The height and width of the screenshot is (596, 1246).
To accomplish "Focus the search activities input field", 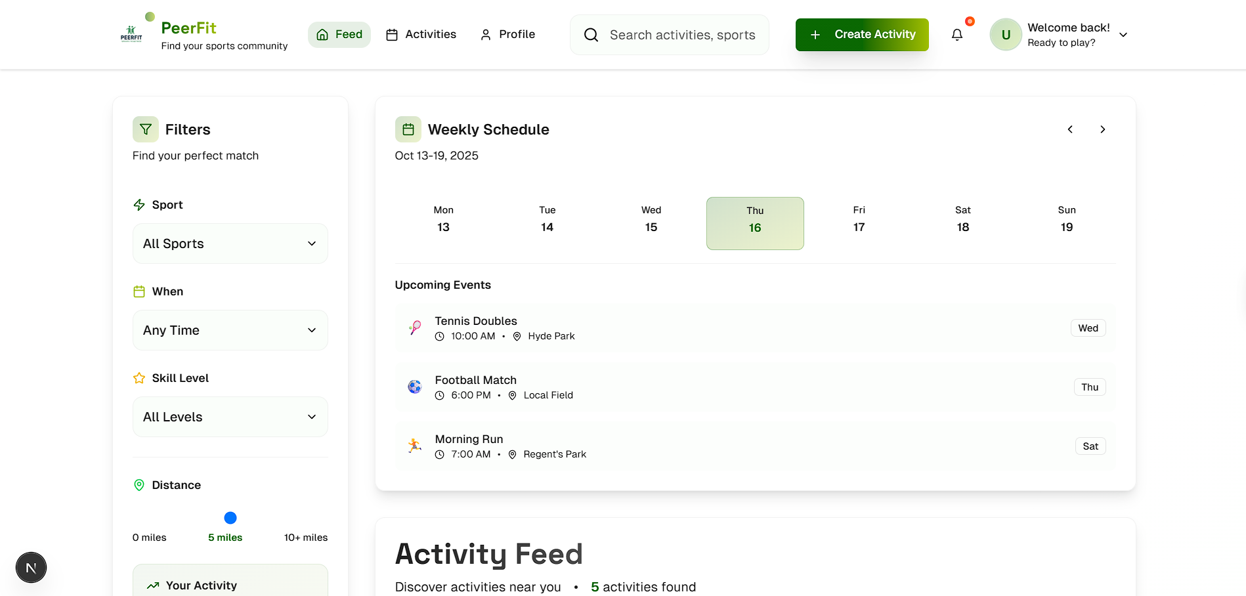I will [x=681, y=35].
